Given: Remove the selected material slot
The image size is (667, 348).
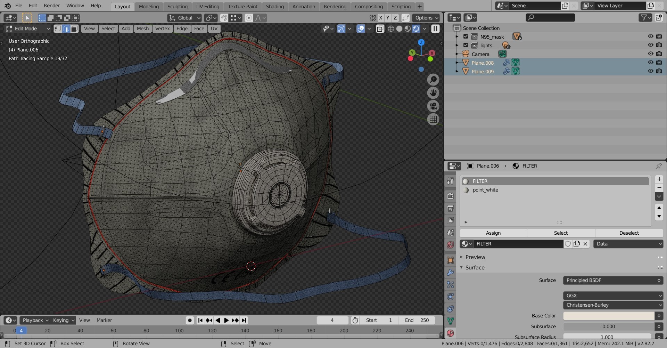Looking at the screenshot, I should point(659,188).
